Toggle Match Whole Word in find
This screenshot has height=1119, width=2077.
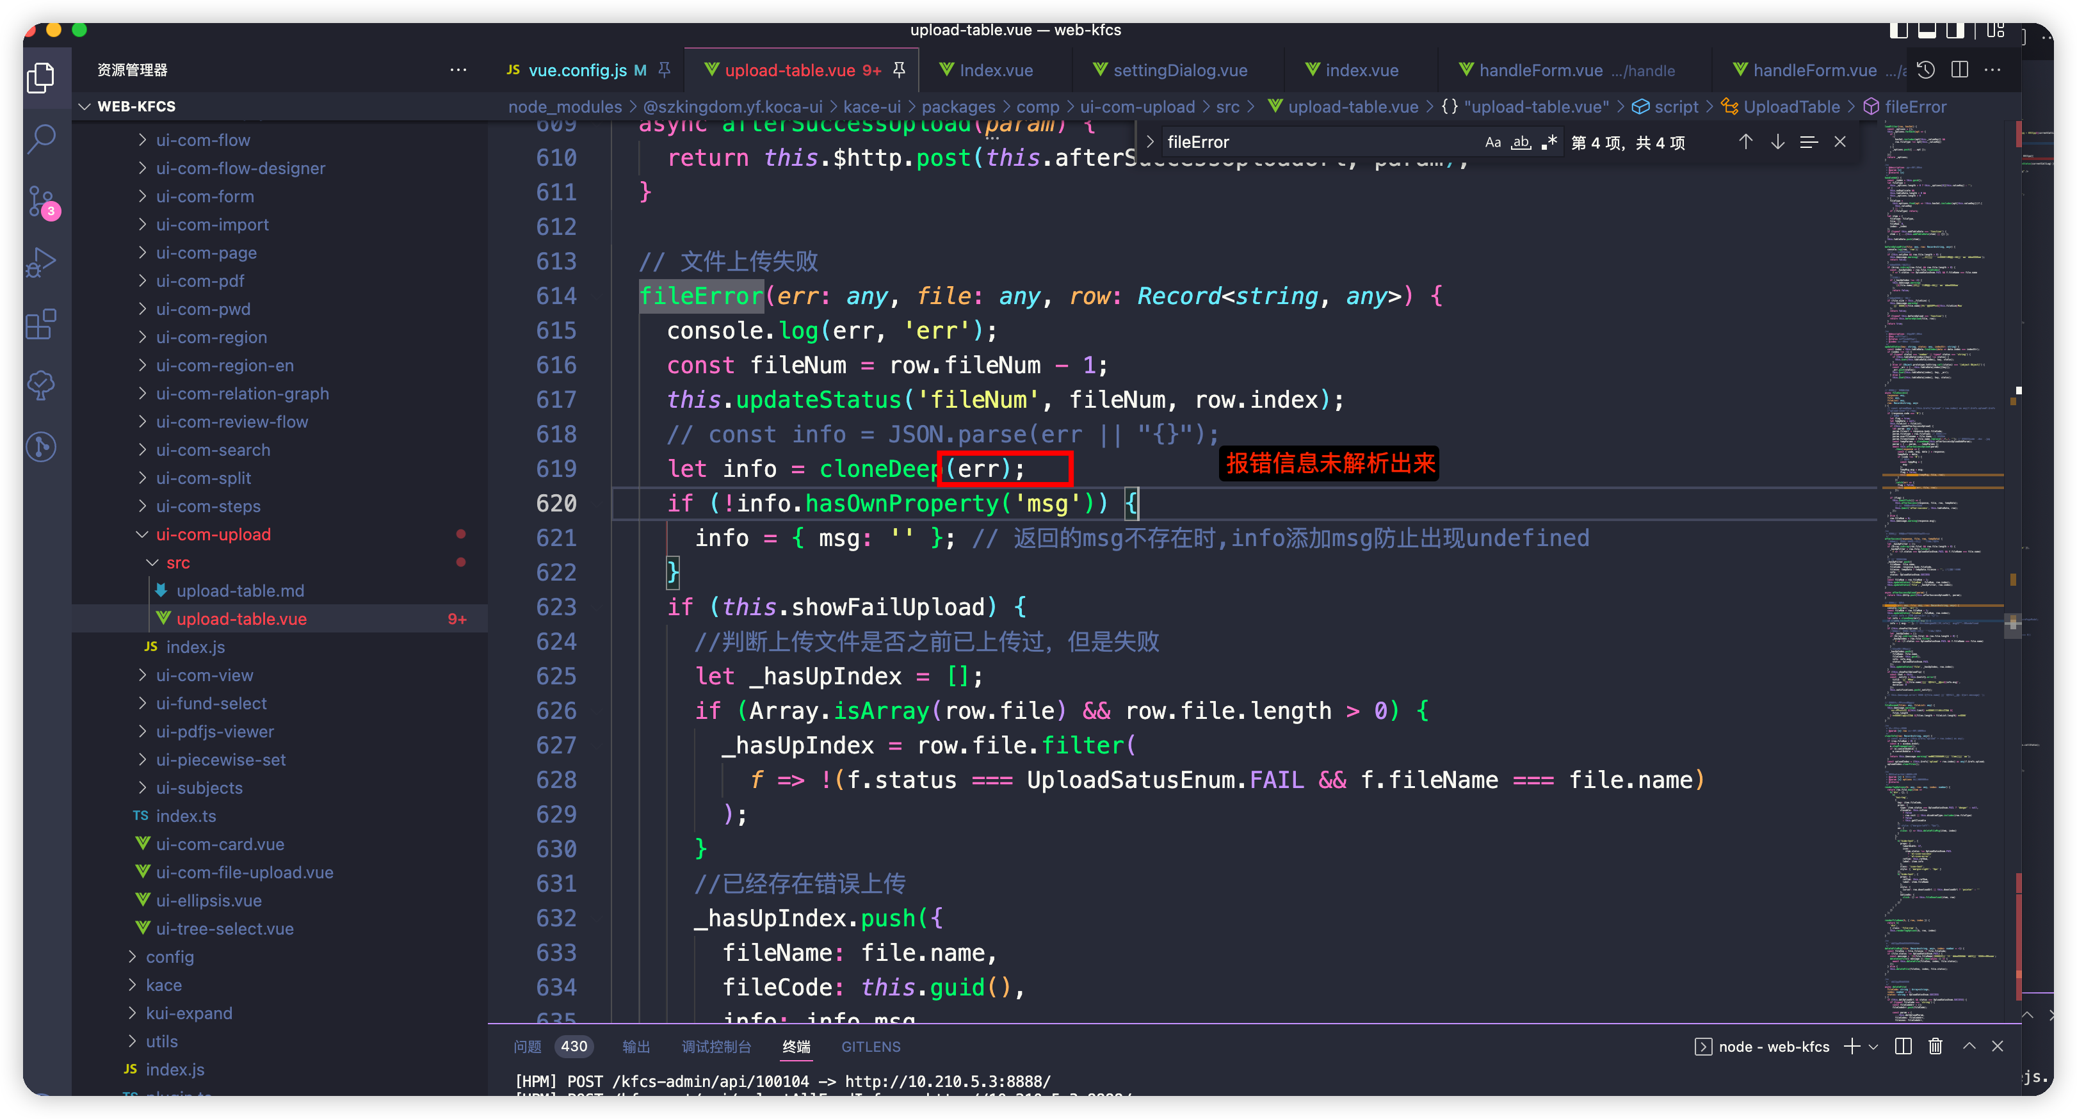pyautogui.click(x=1521, y=143)
